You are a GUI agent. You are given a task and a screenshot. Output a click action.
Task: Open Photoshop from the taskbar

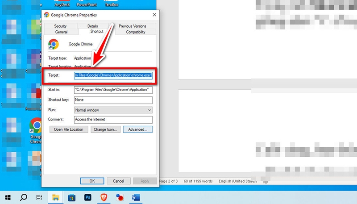pyautogui.click(x=87, y=197)
